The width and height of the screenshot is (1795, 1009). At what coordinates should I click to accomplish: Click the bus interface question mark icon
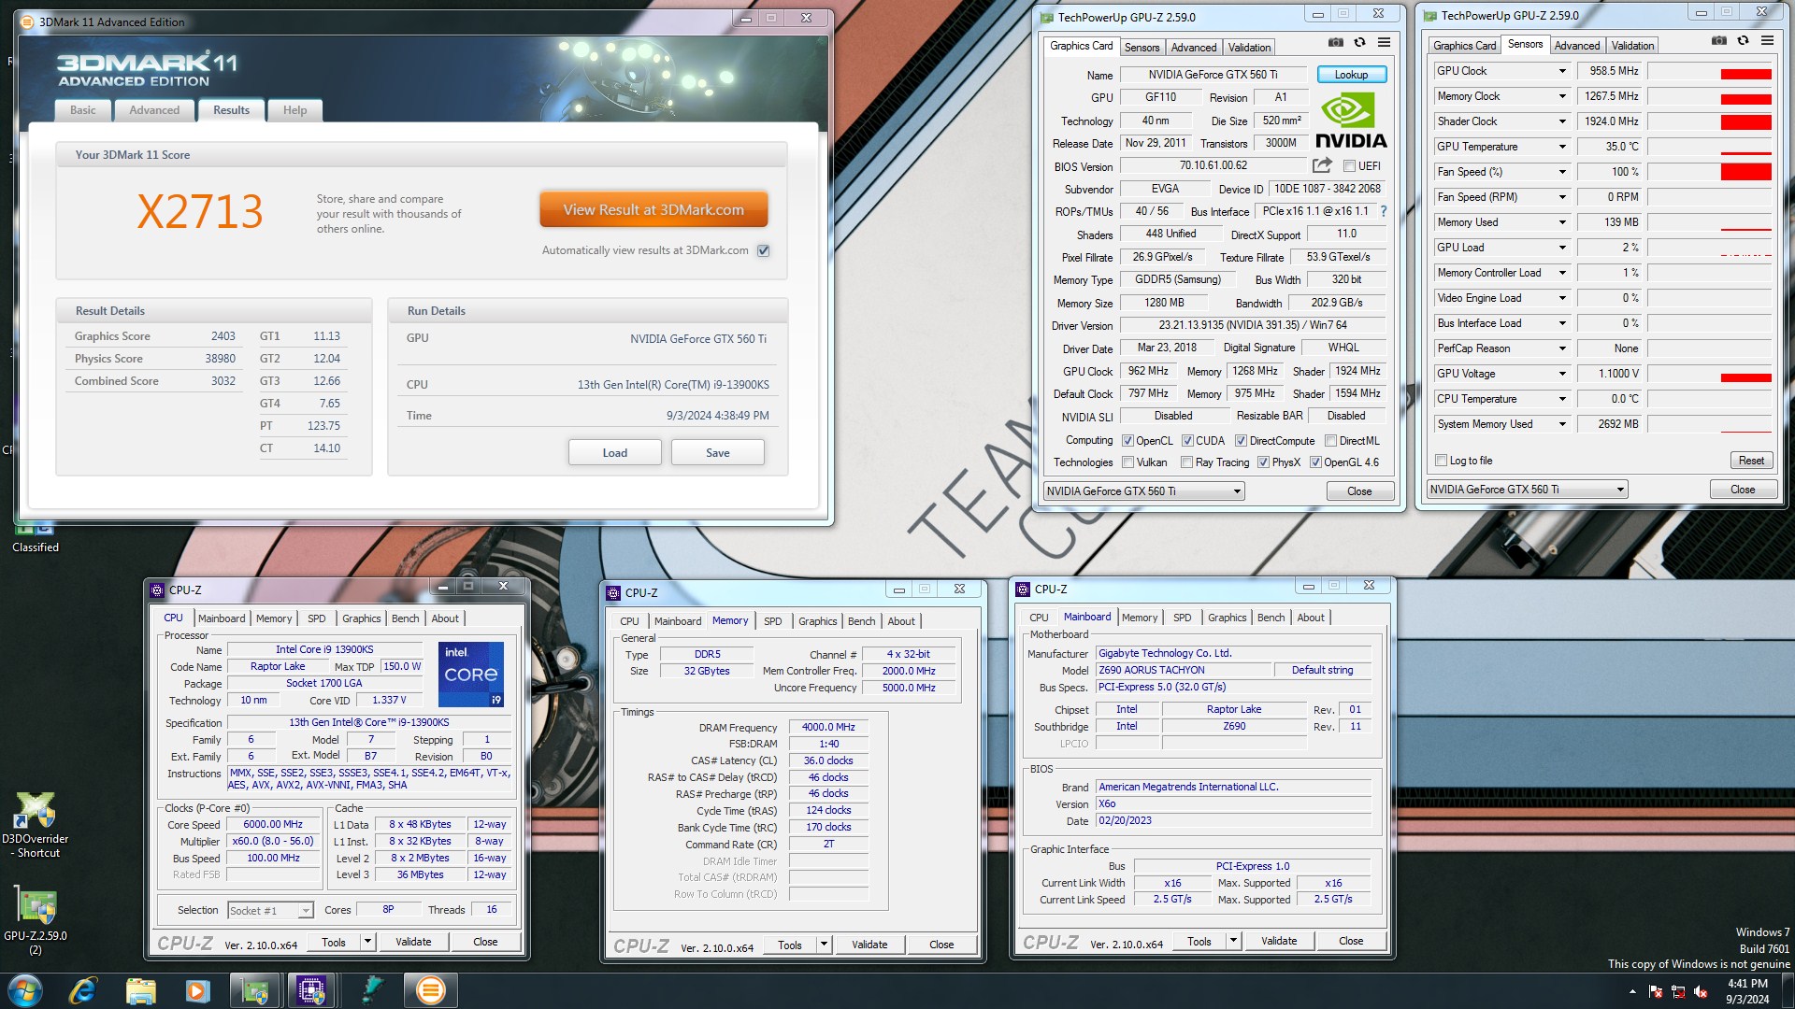click(x=1384, y=211)
